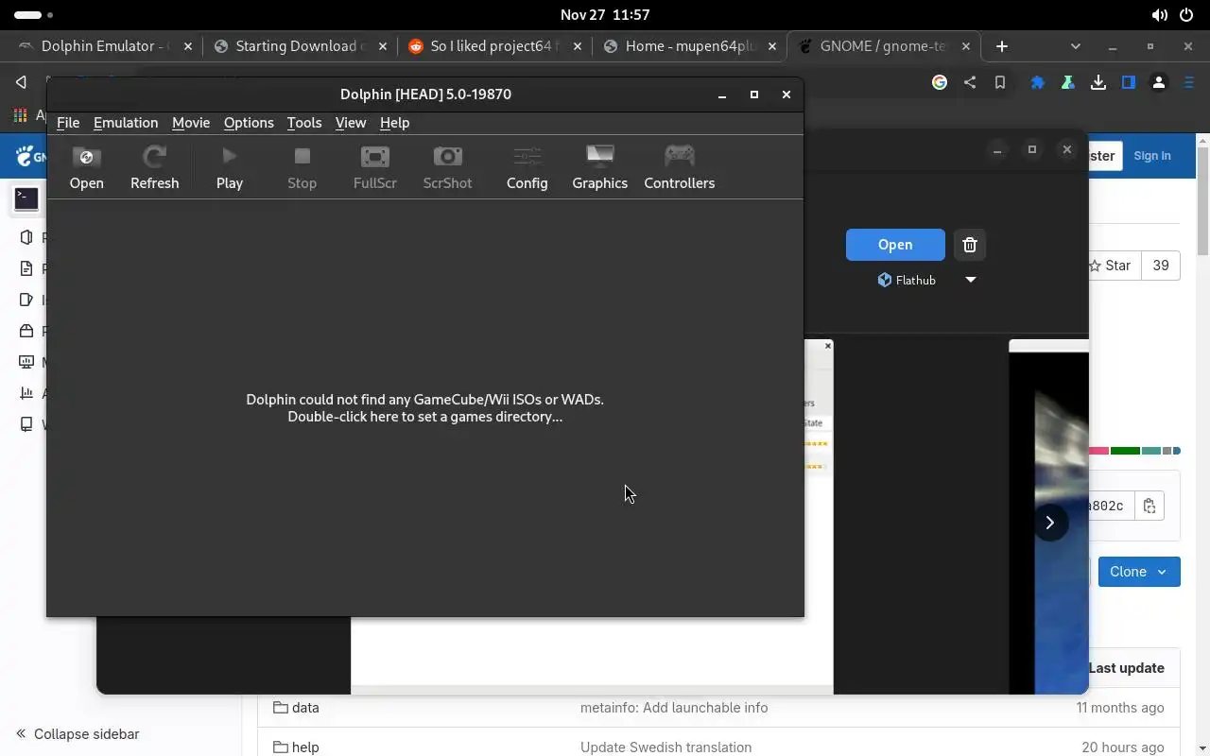Click the Flathub source label
Screen dimensions: 1210x756
(x=907, y=280)
